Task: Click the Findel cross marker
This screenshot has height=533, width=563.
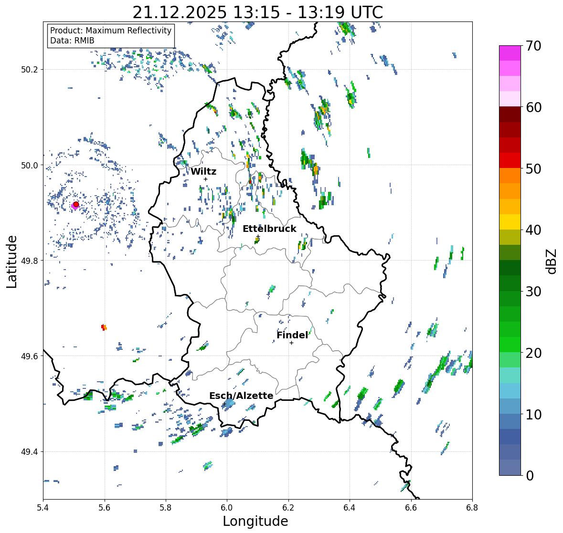Action: point(292,343)
